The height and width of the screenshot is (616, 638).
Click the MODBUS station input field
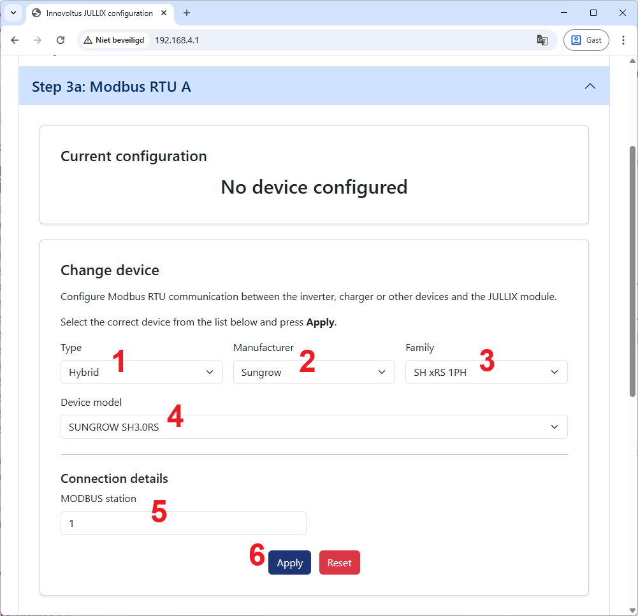click(x=183, y=523)
